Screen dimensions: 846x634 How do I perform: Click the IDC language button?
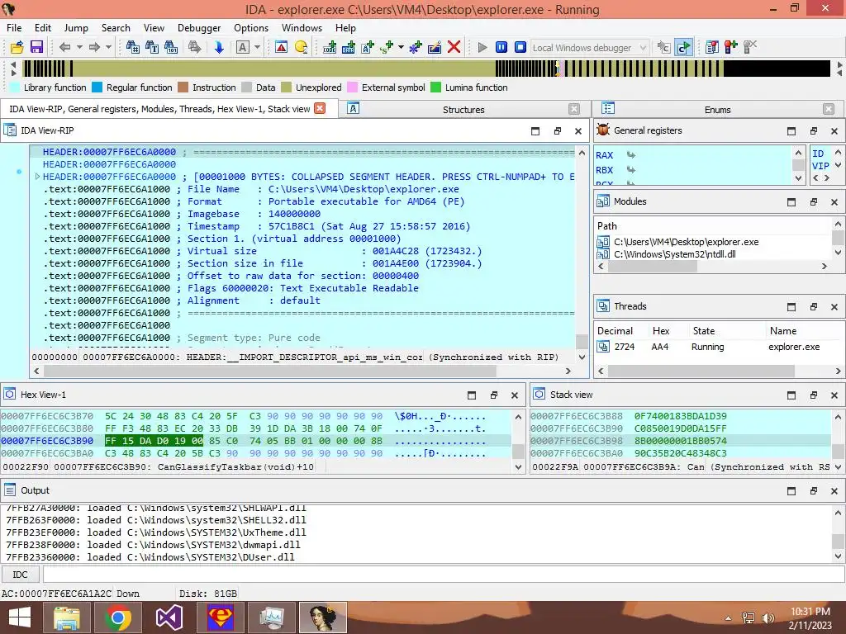pos(20,575)
